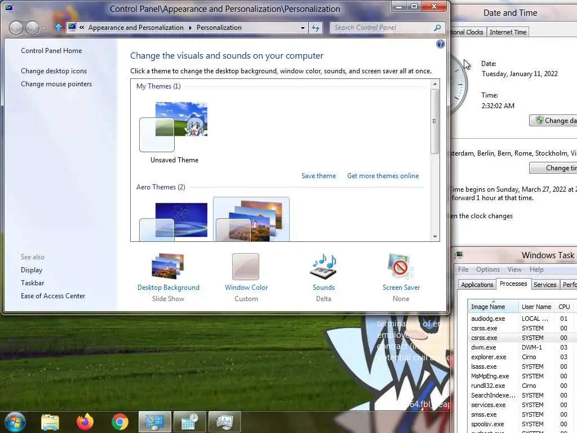Select the spoolsv.exe process row
The width and height of the screenshot is (577, 433).
point(522,424)
